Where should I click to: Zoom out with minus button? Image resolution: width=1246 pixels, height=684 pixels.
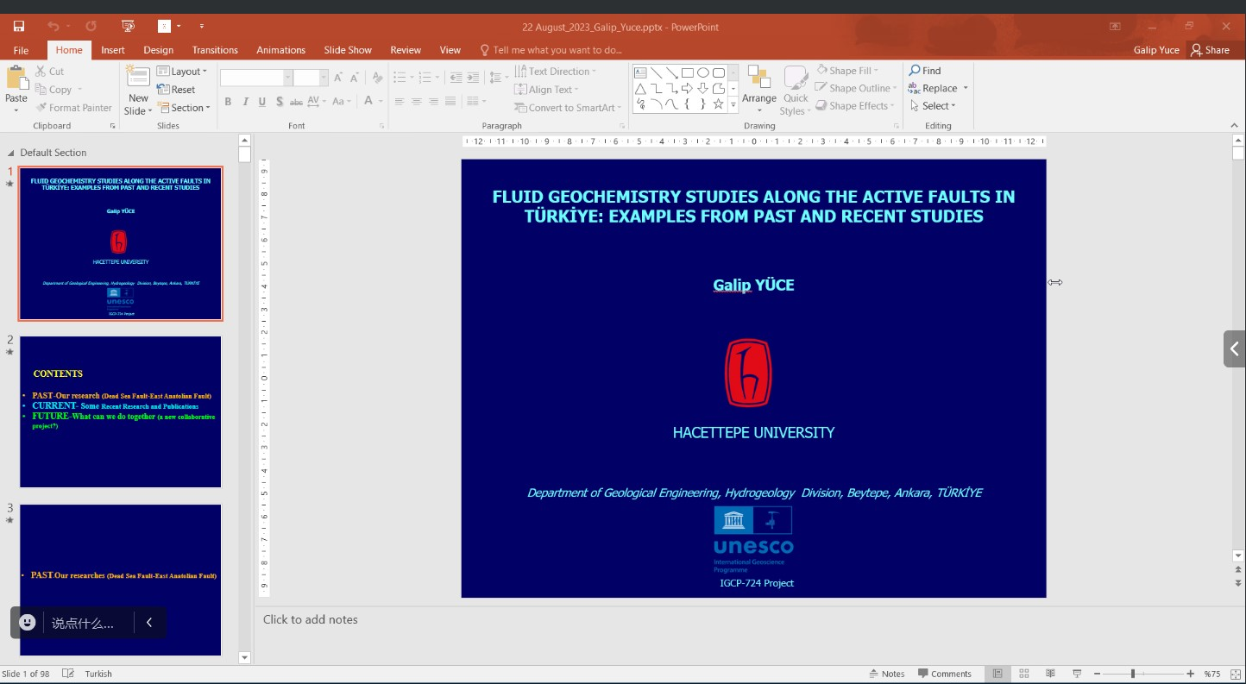pyautogui.click(x=1097, y=674)
